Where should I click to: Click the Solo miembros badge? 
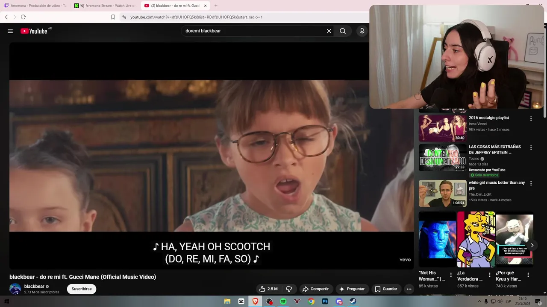click(x=484, y=175)
